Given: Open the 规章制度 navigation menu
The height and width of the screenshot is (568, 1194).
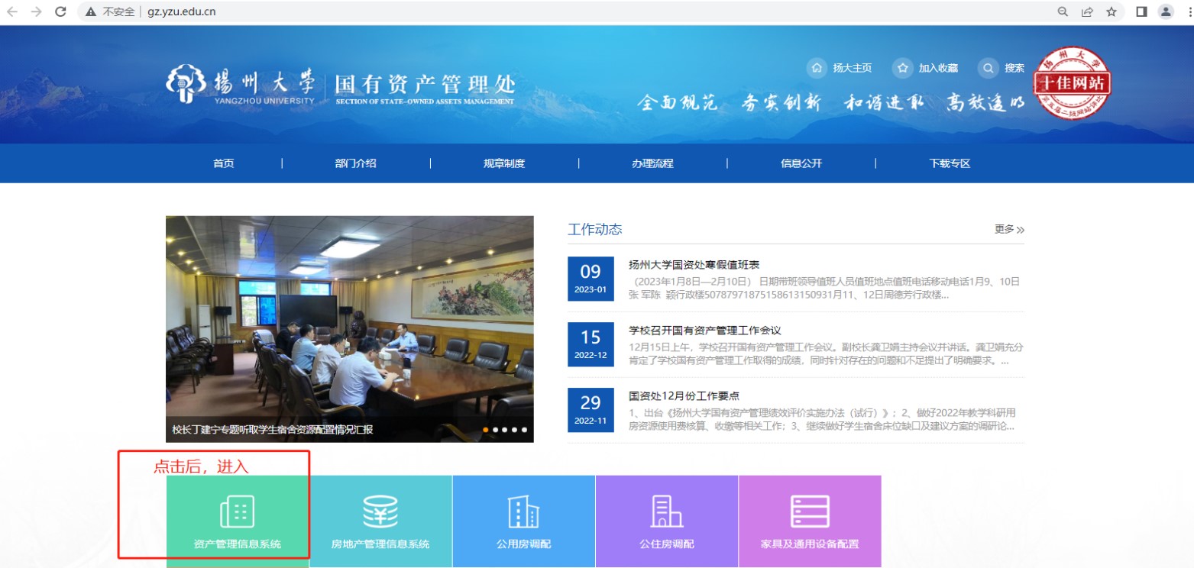Looking at the screenshot, I should coord(504,163).
